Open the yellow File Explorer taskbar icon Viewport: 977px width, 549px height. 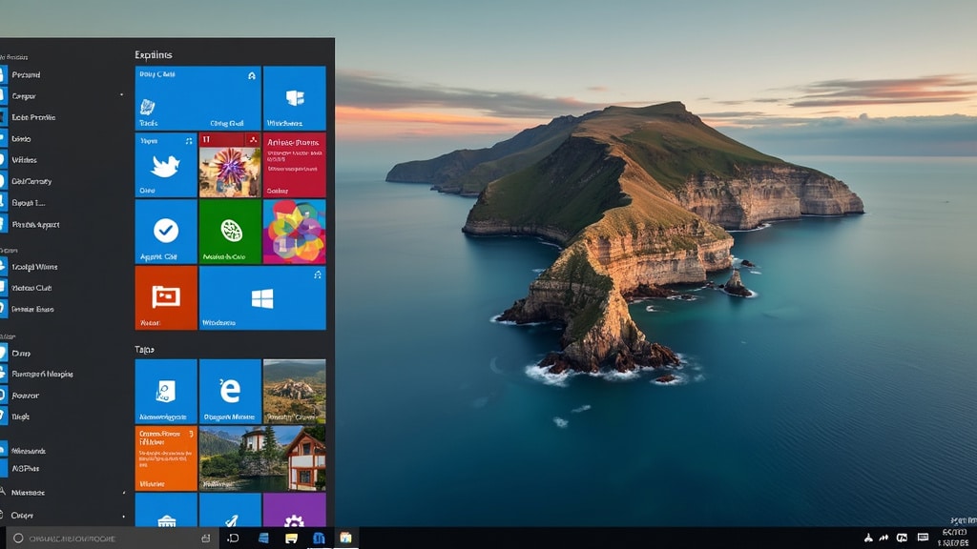pos(291,539)
